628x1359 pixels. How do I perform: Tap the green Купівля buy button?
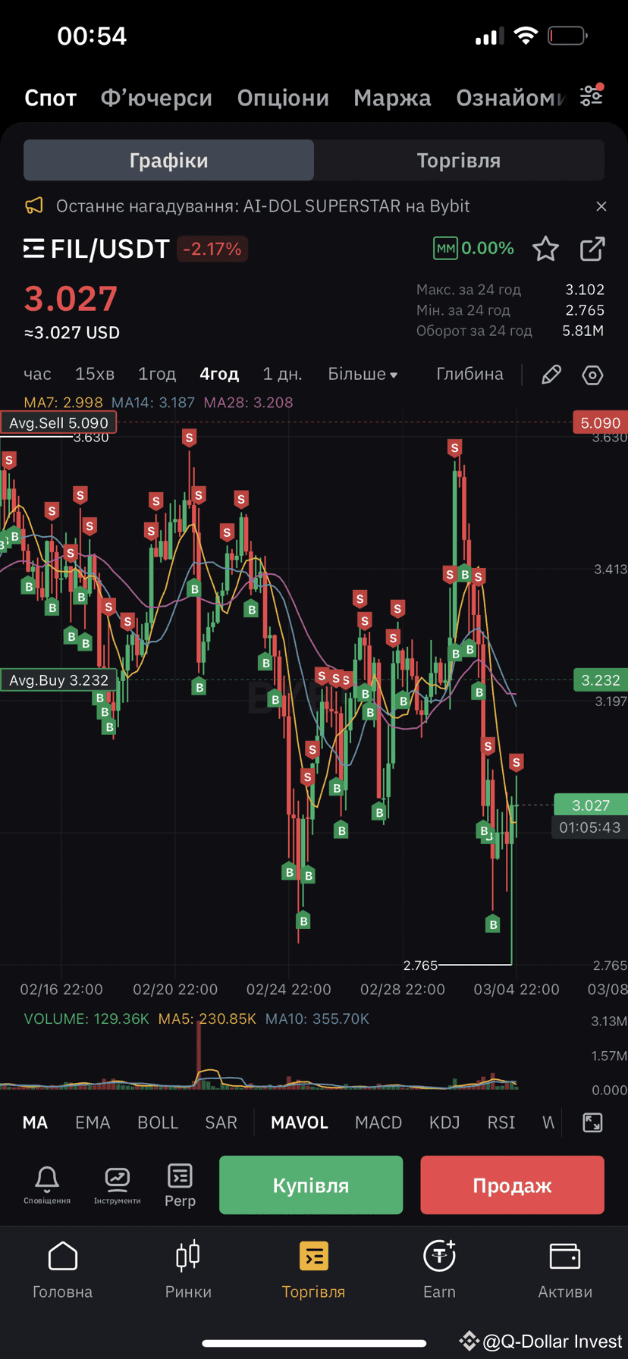pos(311,1185)
